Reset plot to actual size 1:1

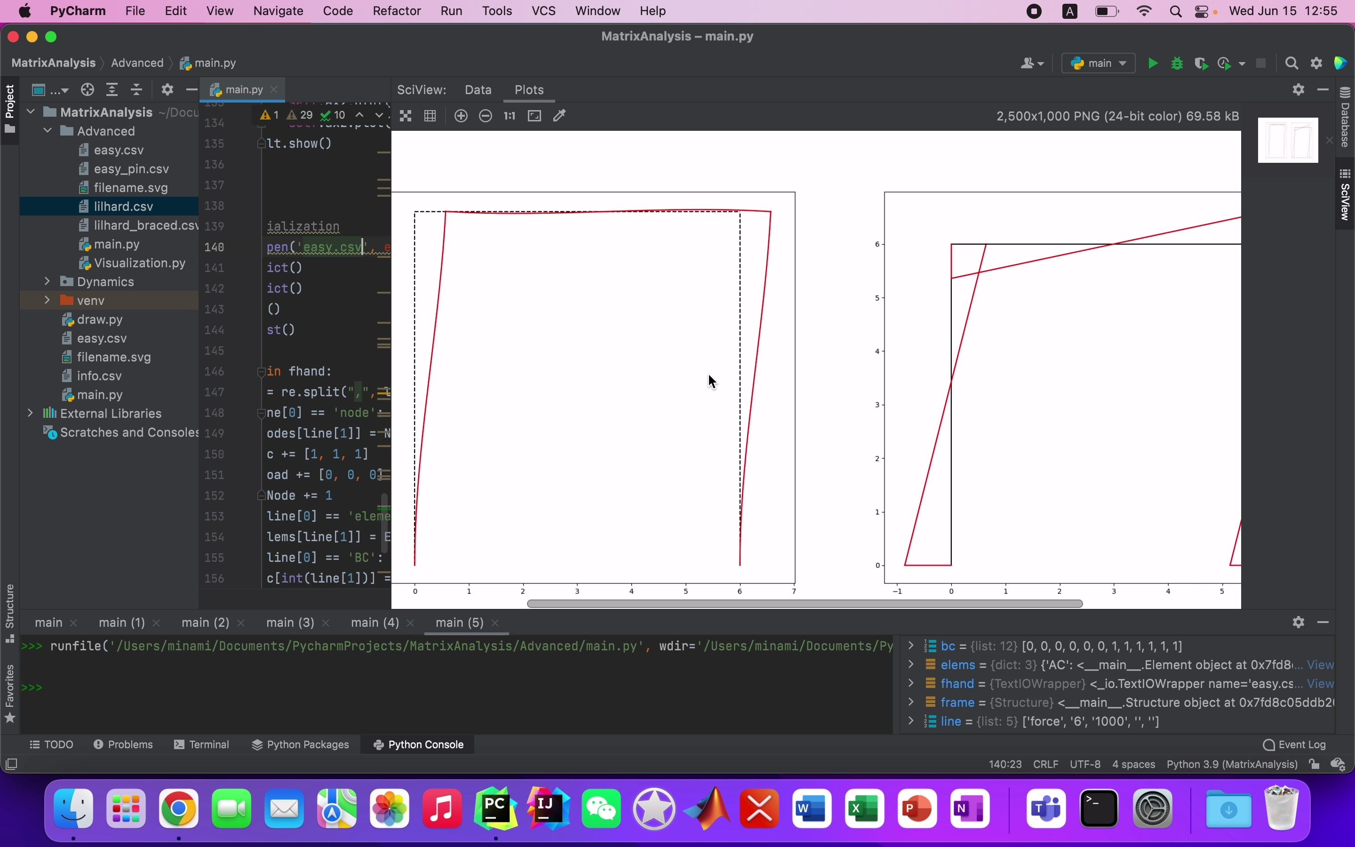click(x=510, y=116)
